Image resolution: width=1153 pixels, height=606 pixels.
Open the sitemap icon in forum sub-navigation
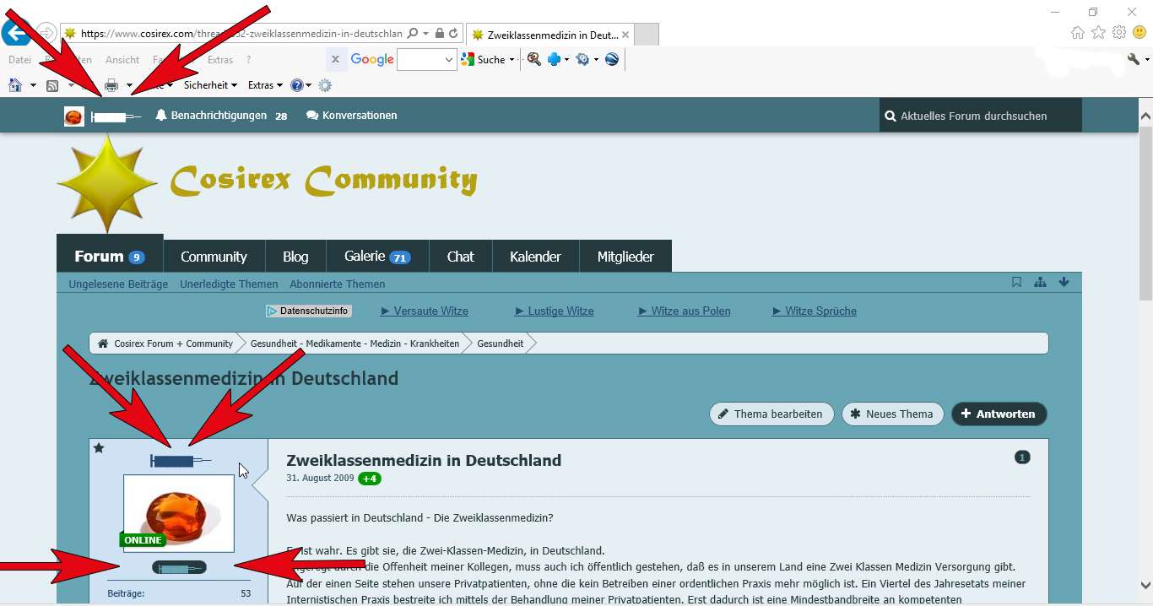click(1040, 283)
